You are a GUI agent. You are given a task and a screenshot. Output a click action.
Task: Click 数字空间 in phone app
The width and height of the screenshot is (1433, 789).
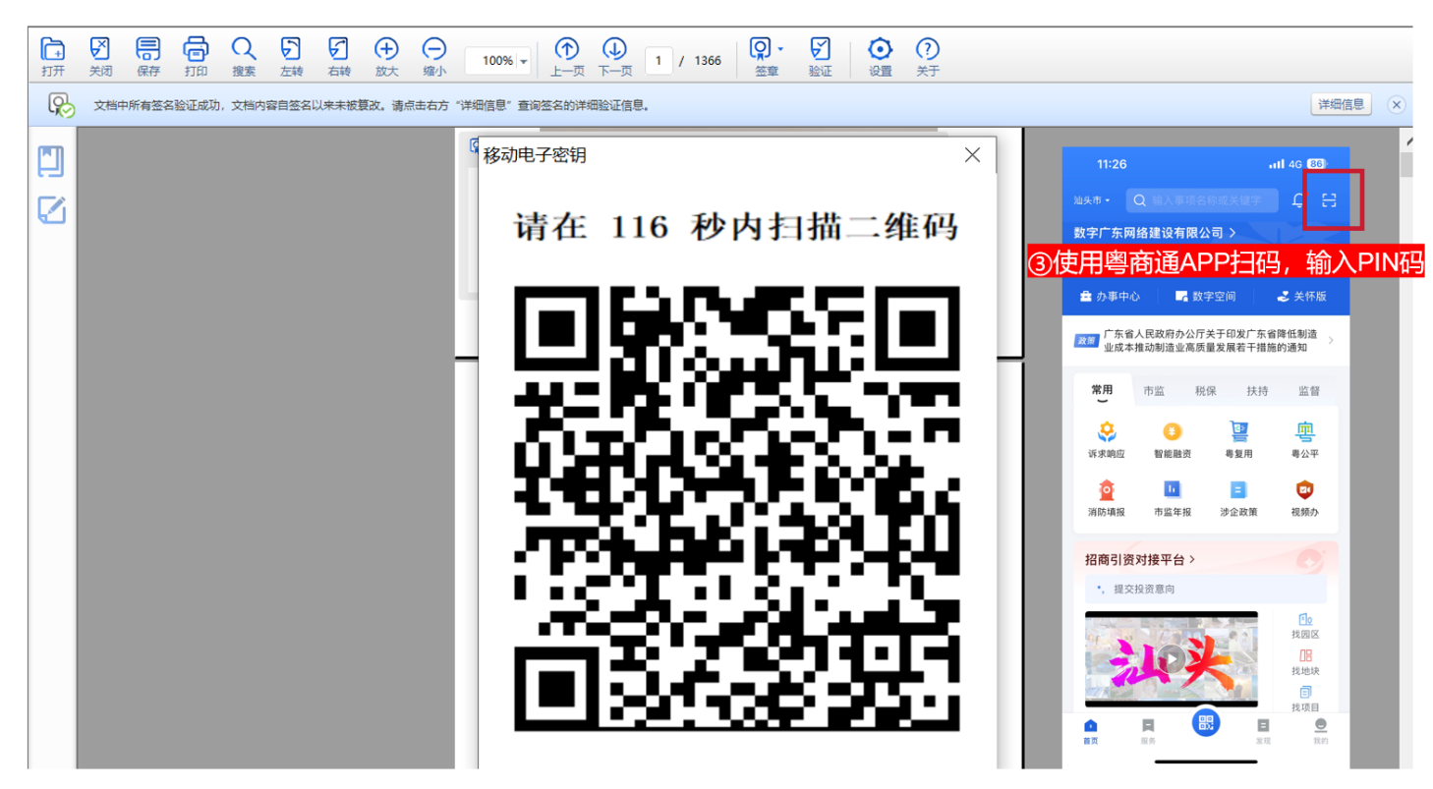pos(1205,296)
